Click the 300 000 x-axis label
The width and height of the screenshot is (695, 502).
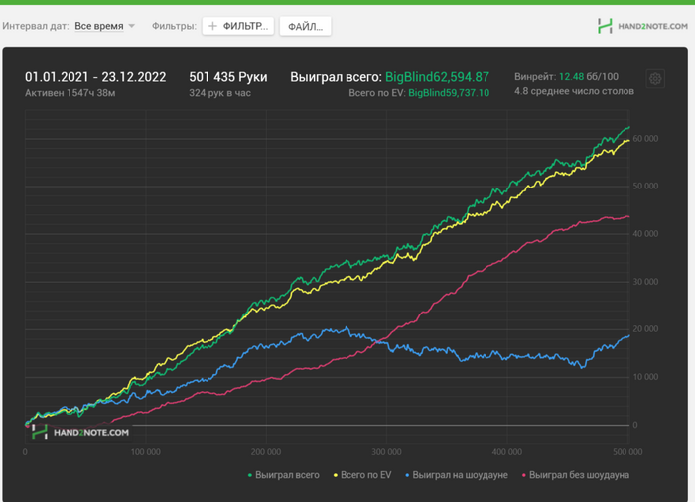coord(386,452)
